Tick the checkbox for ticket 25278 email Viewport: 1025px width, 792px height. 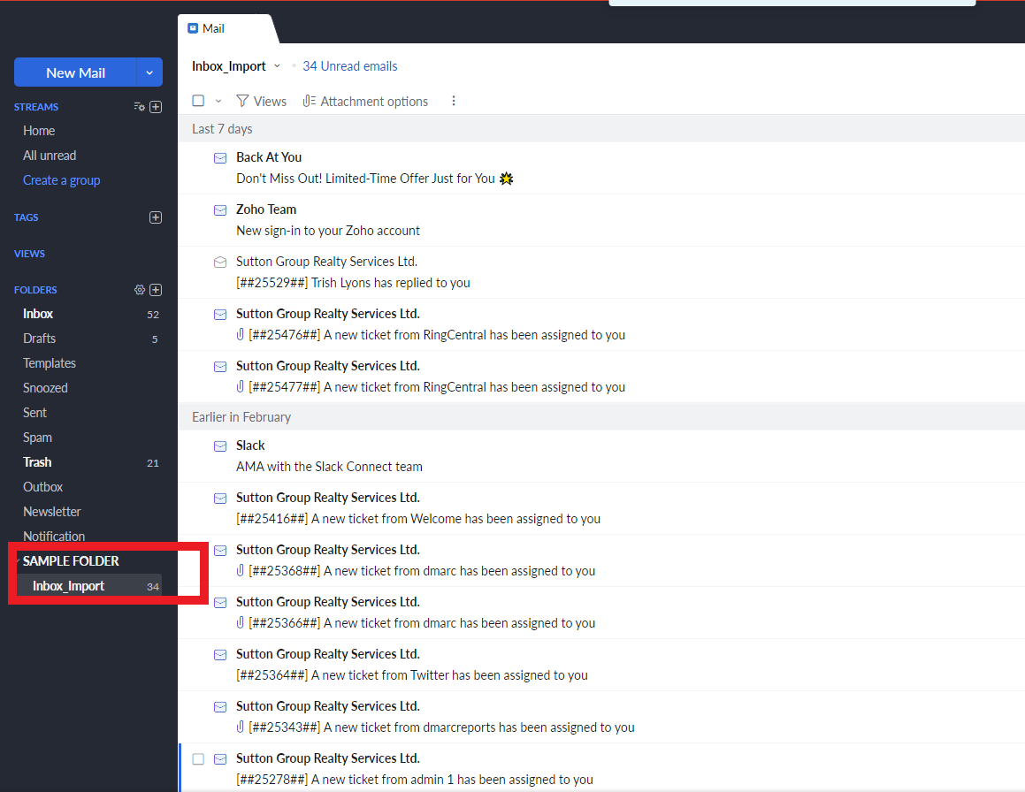pos(198,759)
